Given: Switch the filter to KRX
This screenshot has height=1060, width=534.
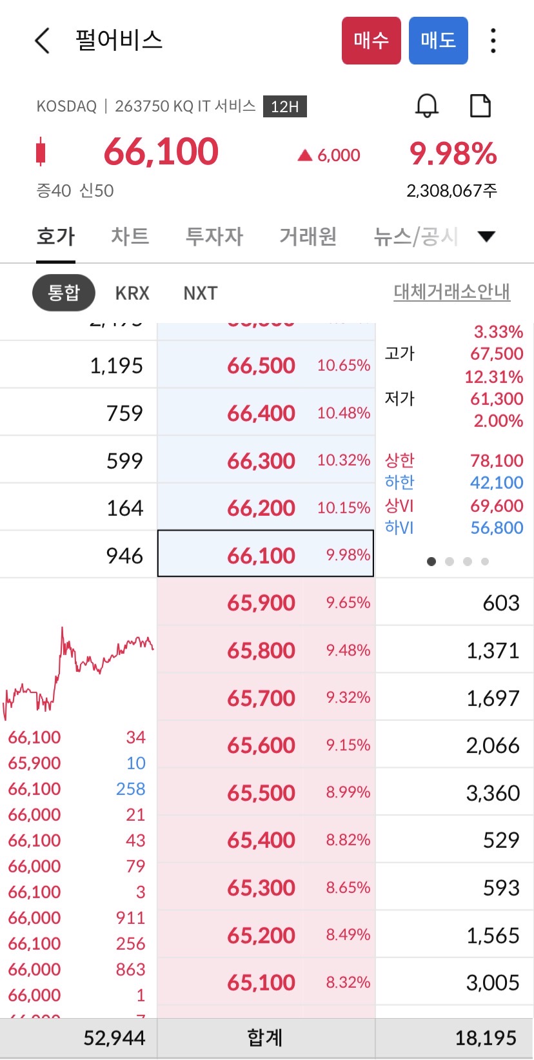Looking at the screenshot, I should click(132, 293).
